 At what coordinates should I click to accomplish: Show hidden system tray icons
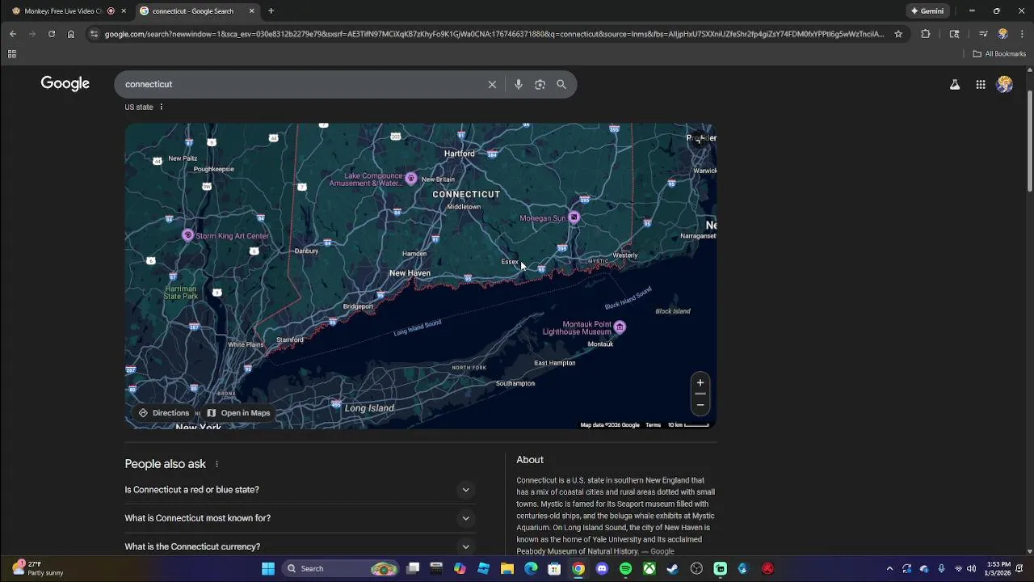pos(889,568)
